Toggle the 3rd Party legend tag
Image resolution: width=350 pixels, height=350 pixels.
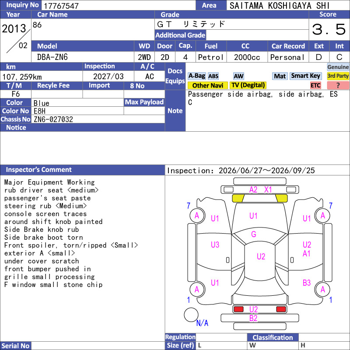(x=338, y=76)
